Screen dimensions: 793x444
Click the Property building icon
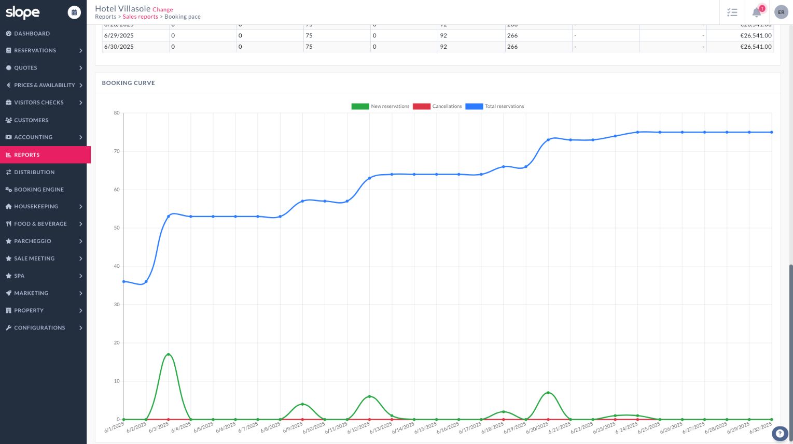coord(8,311)
